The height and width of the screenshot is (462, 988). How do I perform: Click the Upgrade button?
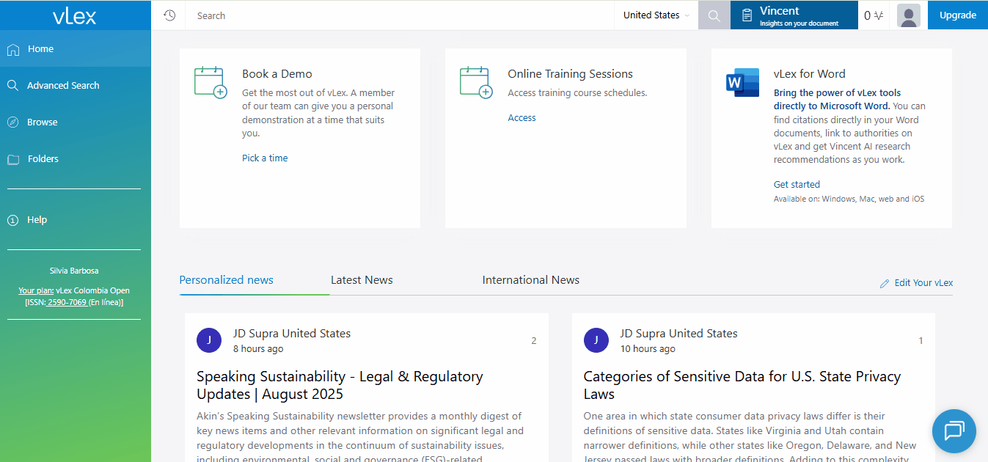957,15
